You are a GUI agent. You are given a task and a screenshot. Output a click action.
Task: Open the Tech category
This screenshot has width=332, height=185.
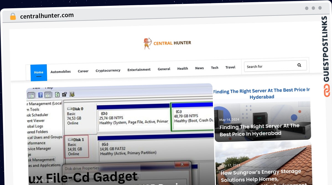(215, 68)
